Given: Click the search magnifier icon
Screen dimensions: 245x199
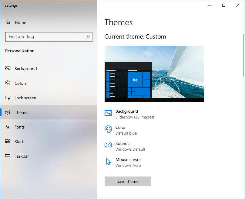Looking at the screenshot, I should point(88,37).
